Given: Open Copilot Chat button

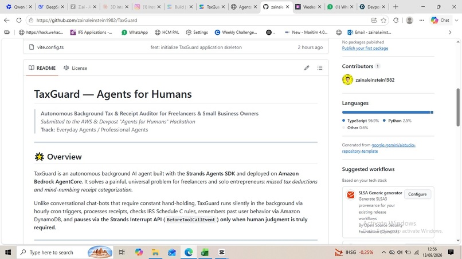Looking at the screenshot, I should pos(440,20).
